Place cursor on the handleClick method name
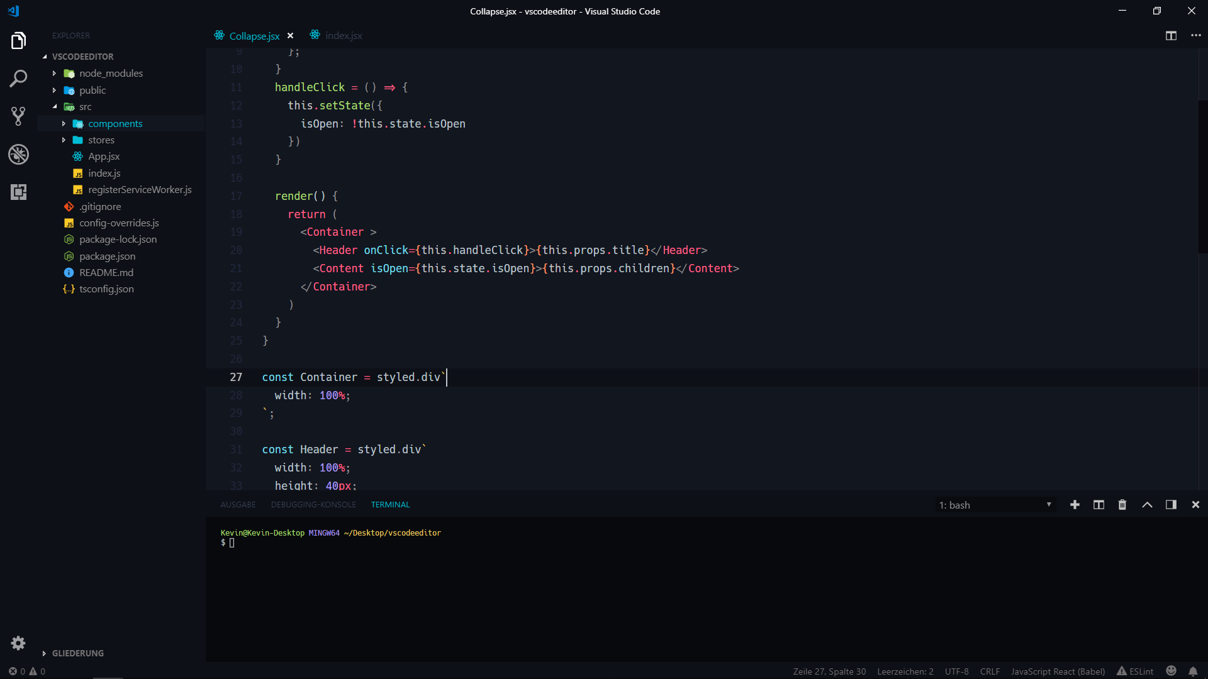Viewport: 1208px width, 679px height. (310, 87)
